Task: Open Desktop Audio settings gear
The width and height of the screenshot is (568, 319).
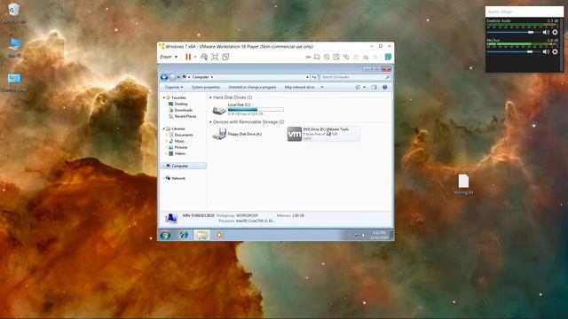Action: [x=555, y=32]
